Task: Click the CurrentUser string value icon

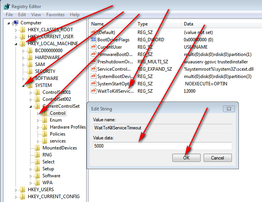Action: 94,47
